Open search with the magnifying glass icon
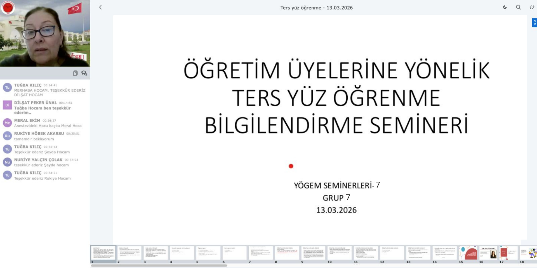The height and width of the screenshot is (268, 537). click(518, 7)
